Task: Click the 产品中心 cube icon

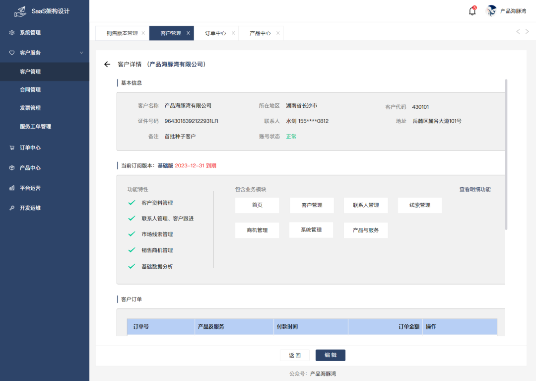Action: (12, 168)
